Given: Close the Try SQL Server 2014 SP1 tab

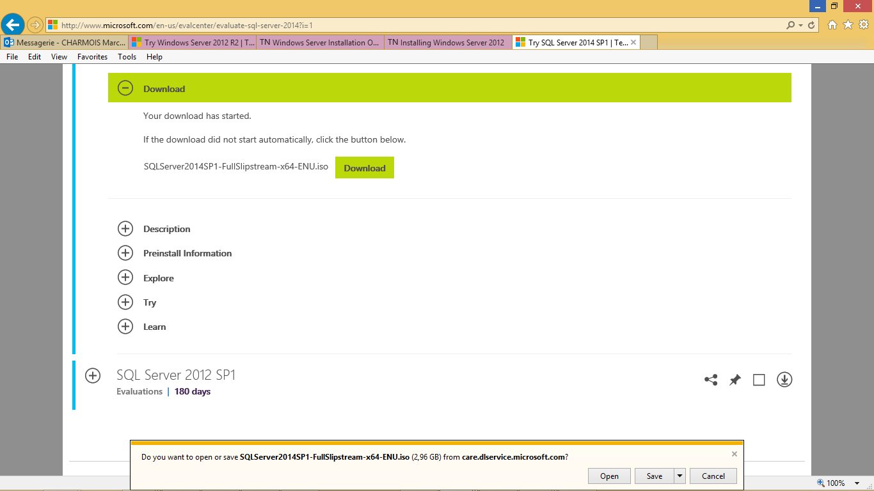Looking at the screenshot, I should coord(633,42).
